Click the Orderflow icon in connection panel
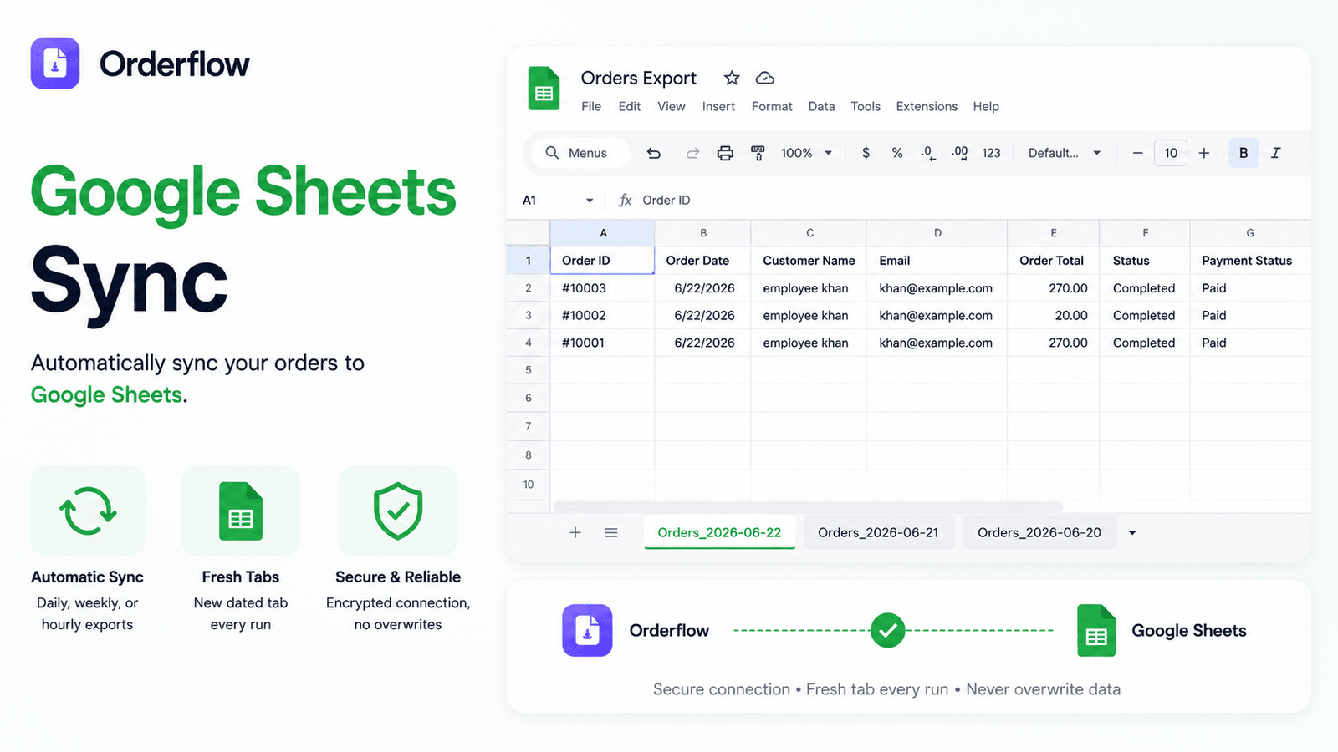This screenshot has height=752, width=1338. (587, 630)
